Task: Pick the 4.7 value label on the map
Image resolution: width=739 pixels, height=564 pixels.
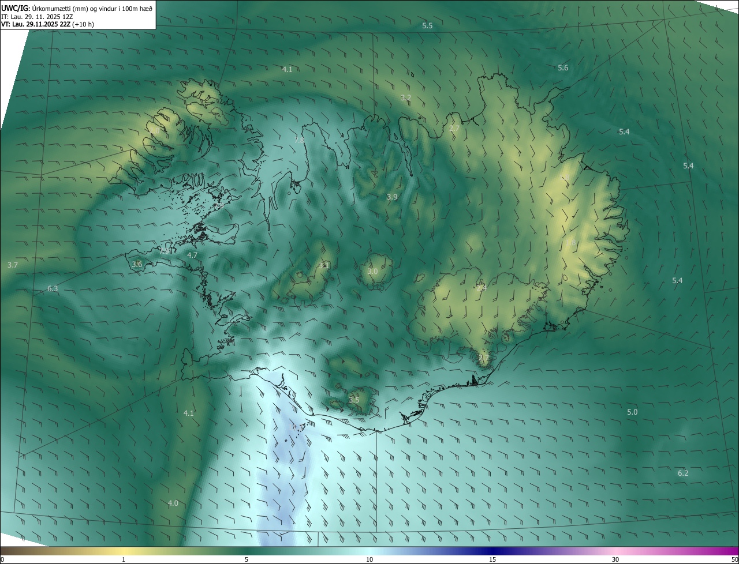Action: click(192, 255)
